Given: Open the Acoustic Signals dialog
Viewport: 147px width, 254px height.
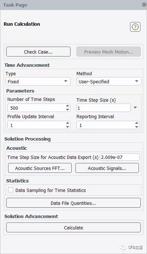Looking at the screenshot, I should (x=107, y=168).
